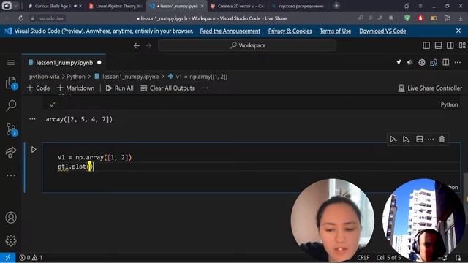Viewport: 468px width, 263px height.
Task: Open Read the Announcement link
Action: pos(230,31)
